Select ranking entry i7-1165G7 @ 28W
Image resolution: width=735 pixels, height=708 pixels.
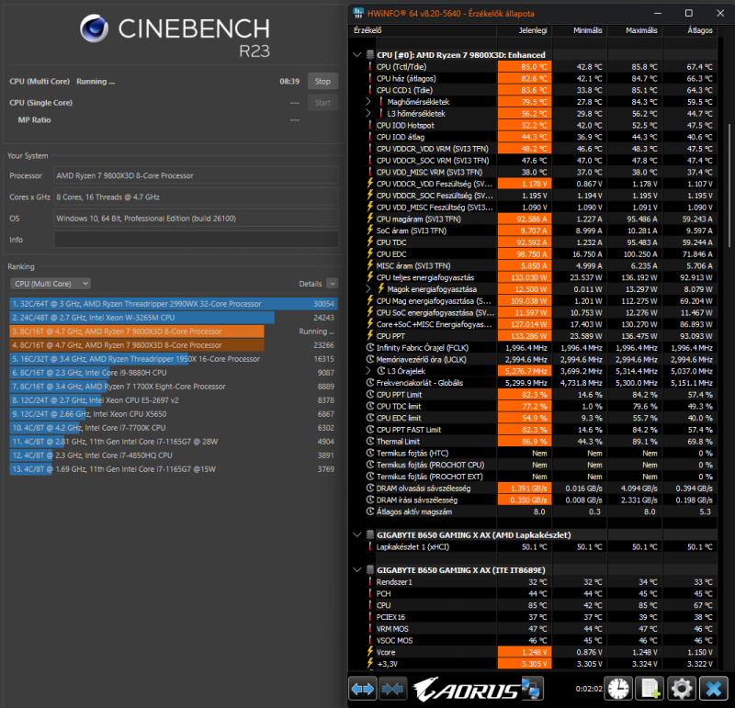tap(174, 442)
